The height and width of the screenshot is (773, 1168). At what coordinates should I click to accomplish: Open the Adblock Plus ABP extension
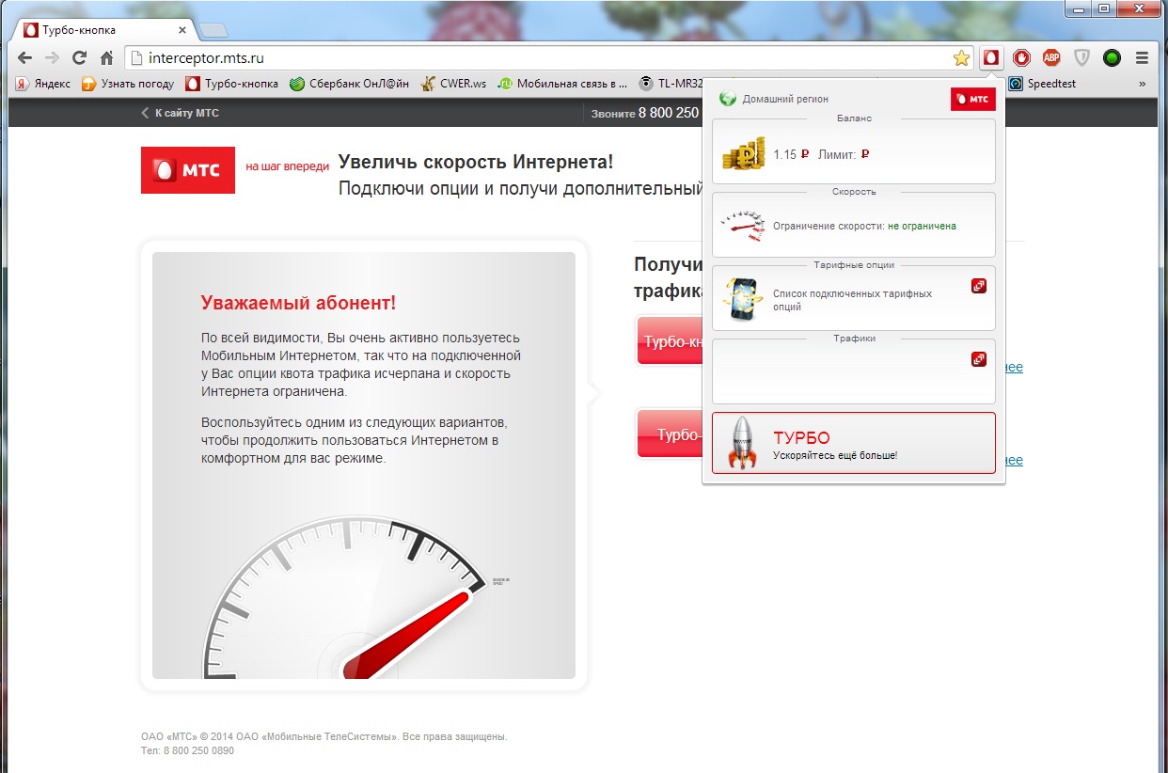[1051, 58]
